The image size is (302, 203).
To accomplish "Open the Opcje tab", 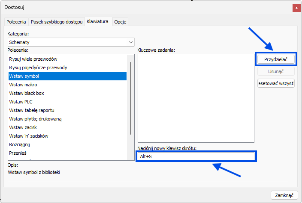I will (121, 22).
